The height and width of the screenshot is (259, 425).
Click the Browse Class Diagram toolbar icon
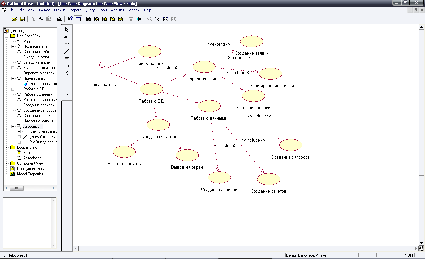(88, 19)
